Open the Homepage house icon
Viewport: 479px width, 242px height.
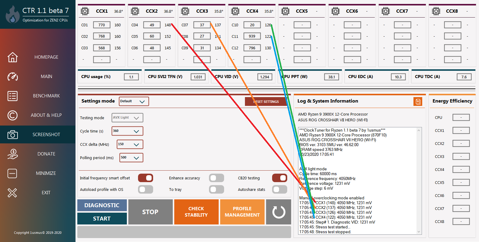(12, 57)
